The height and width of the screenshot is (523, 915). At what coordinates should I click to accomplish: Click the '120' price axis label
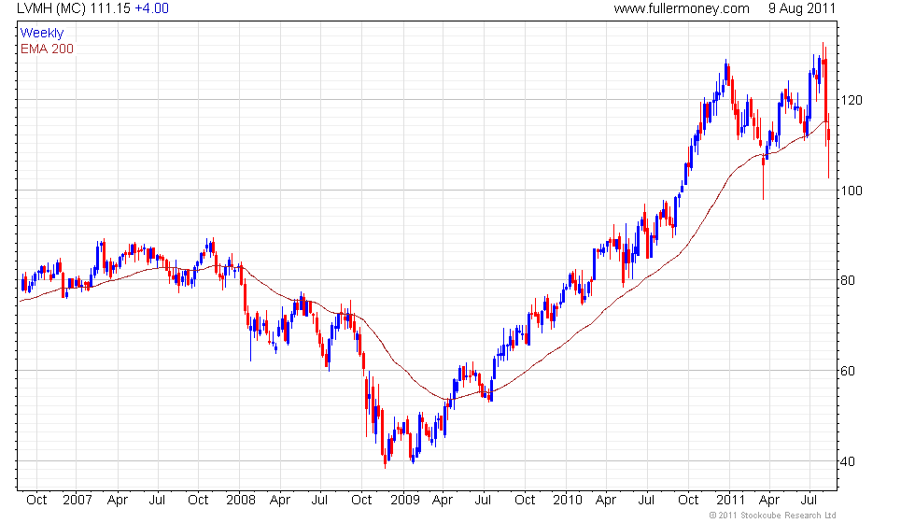[852, 101]
